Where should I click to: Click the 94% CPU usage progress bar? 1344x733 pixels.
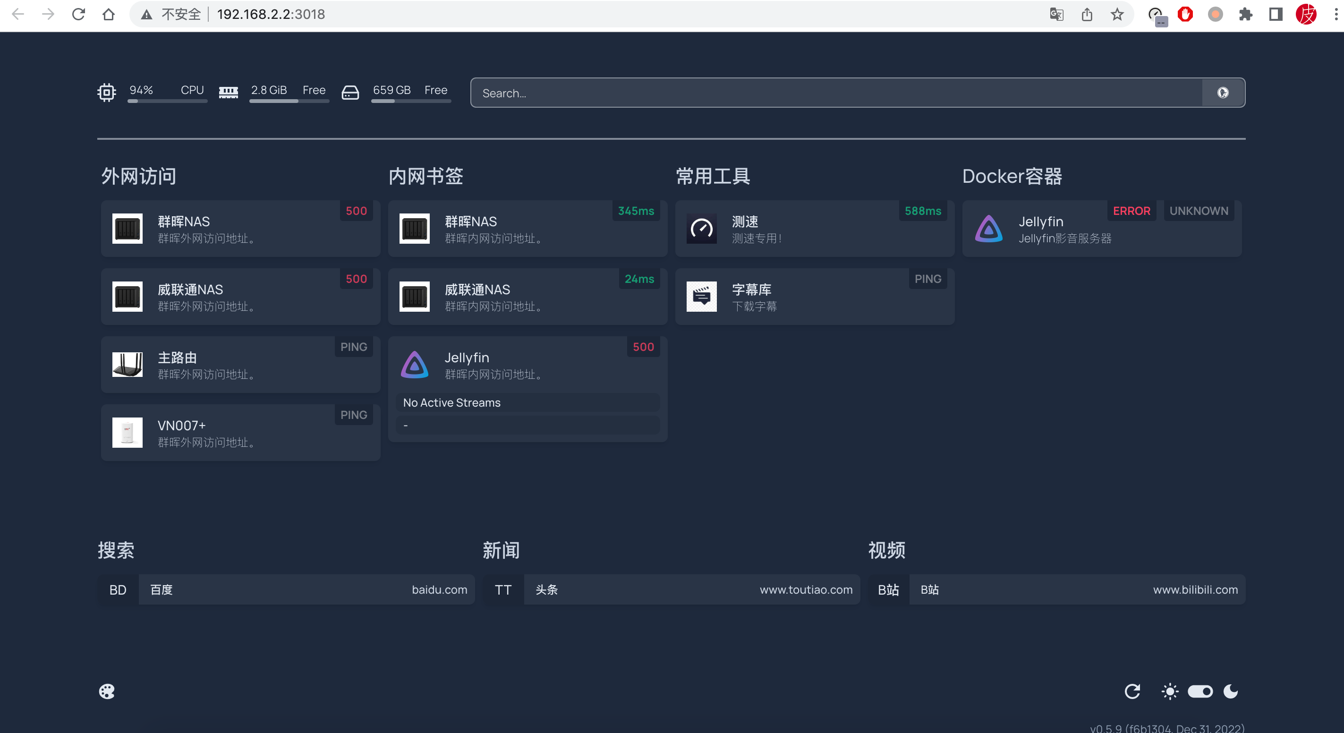167,101
